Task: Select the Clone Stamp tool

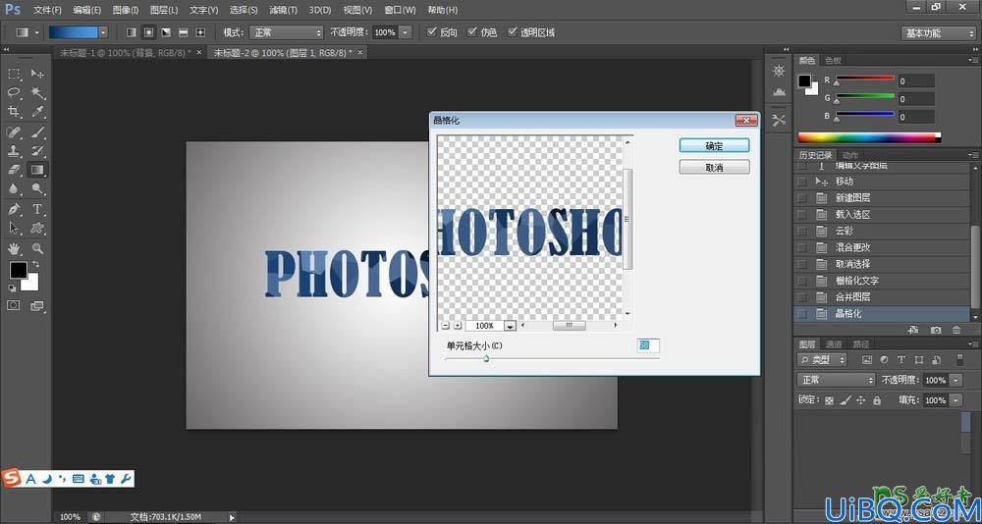Action: click(x=14, y=151)
